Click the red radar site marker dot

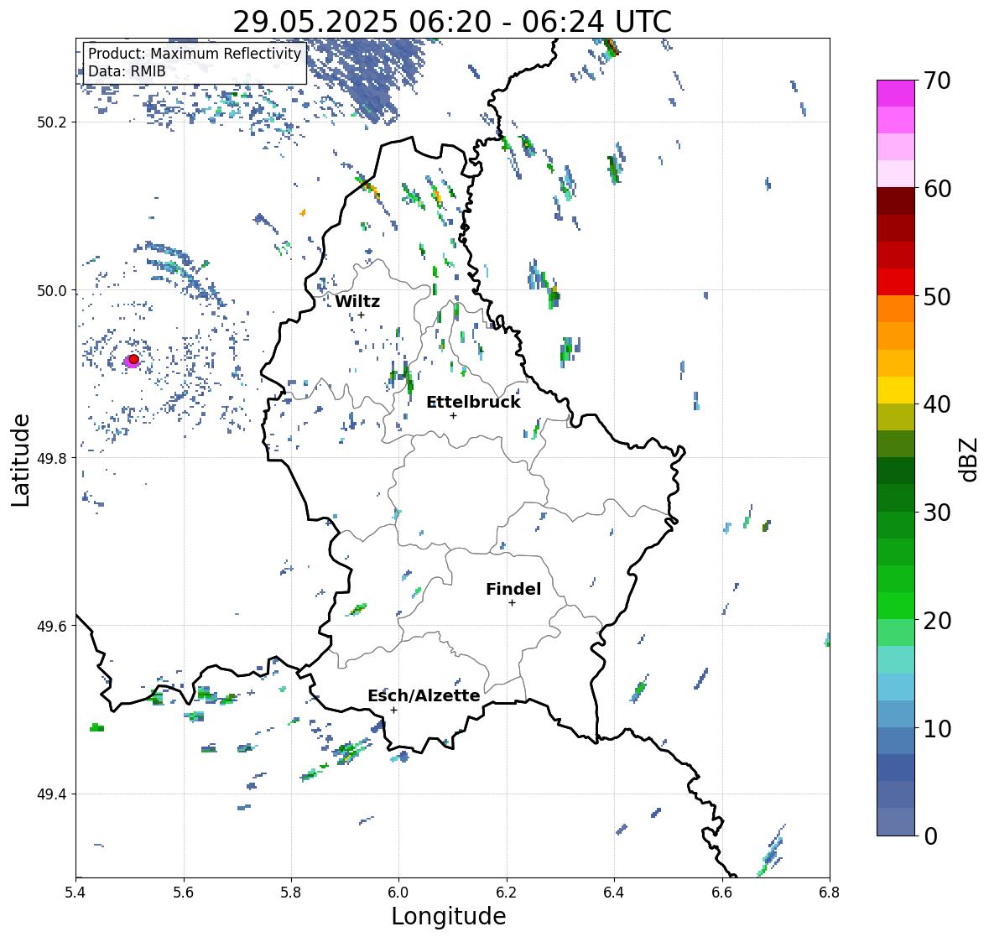[x=133, y=359]
